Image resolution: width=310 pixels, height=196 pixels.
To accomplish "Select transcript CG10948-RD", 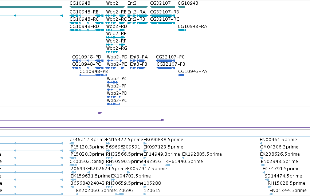I will click(84, 26).
